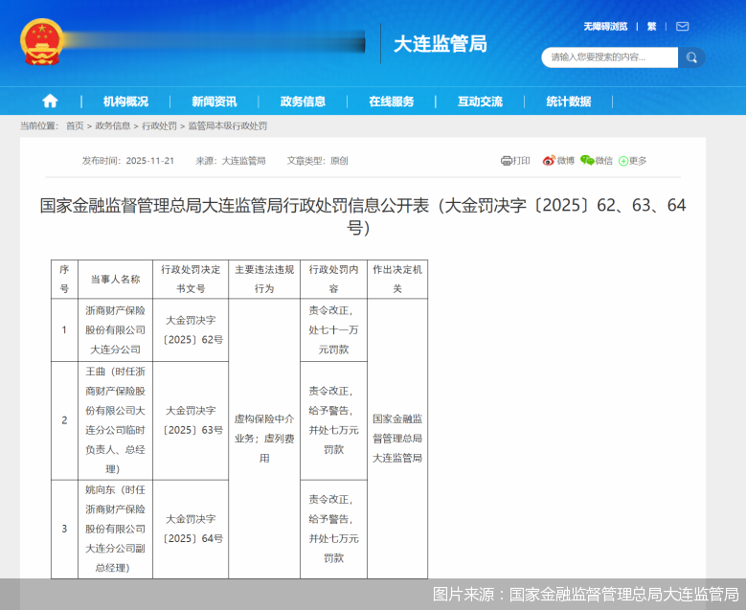Click the 处七十一万元罚款 penalty cell

[x=333, y=330]
